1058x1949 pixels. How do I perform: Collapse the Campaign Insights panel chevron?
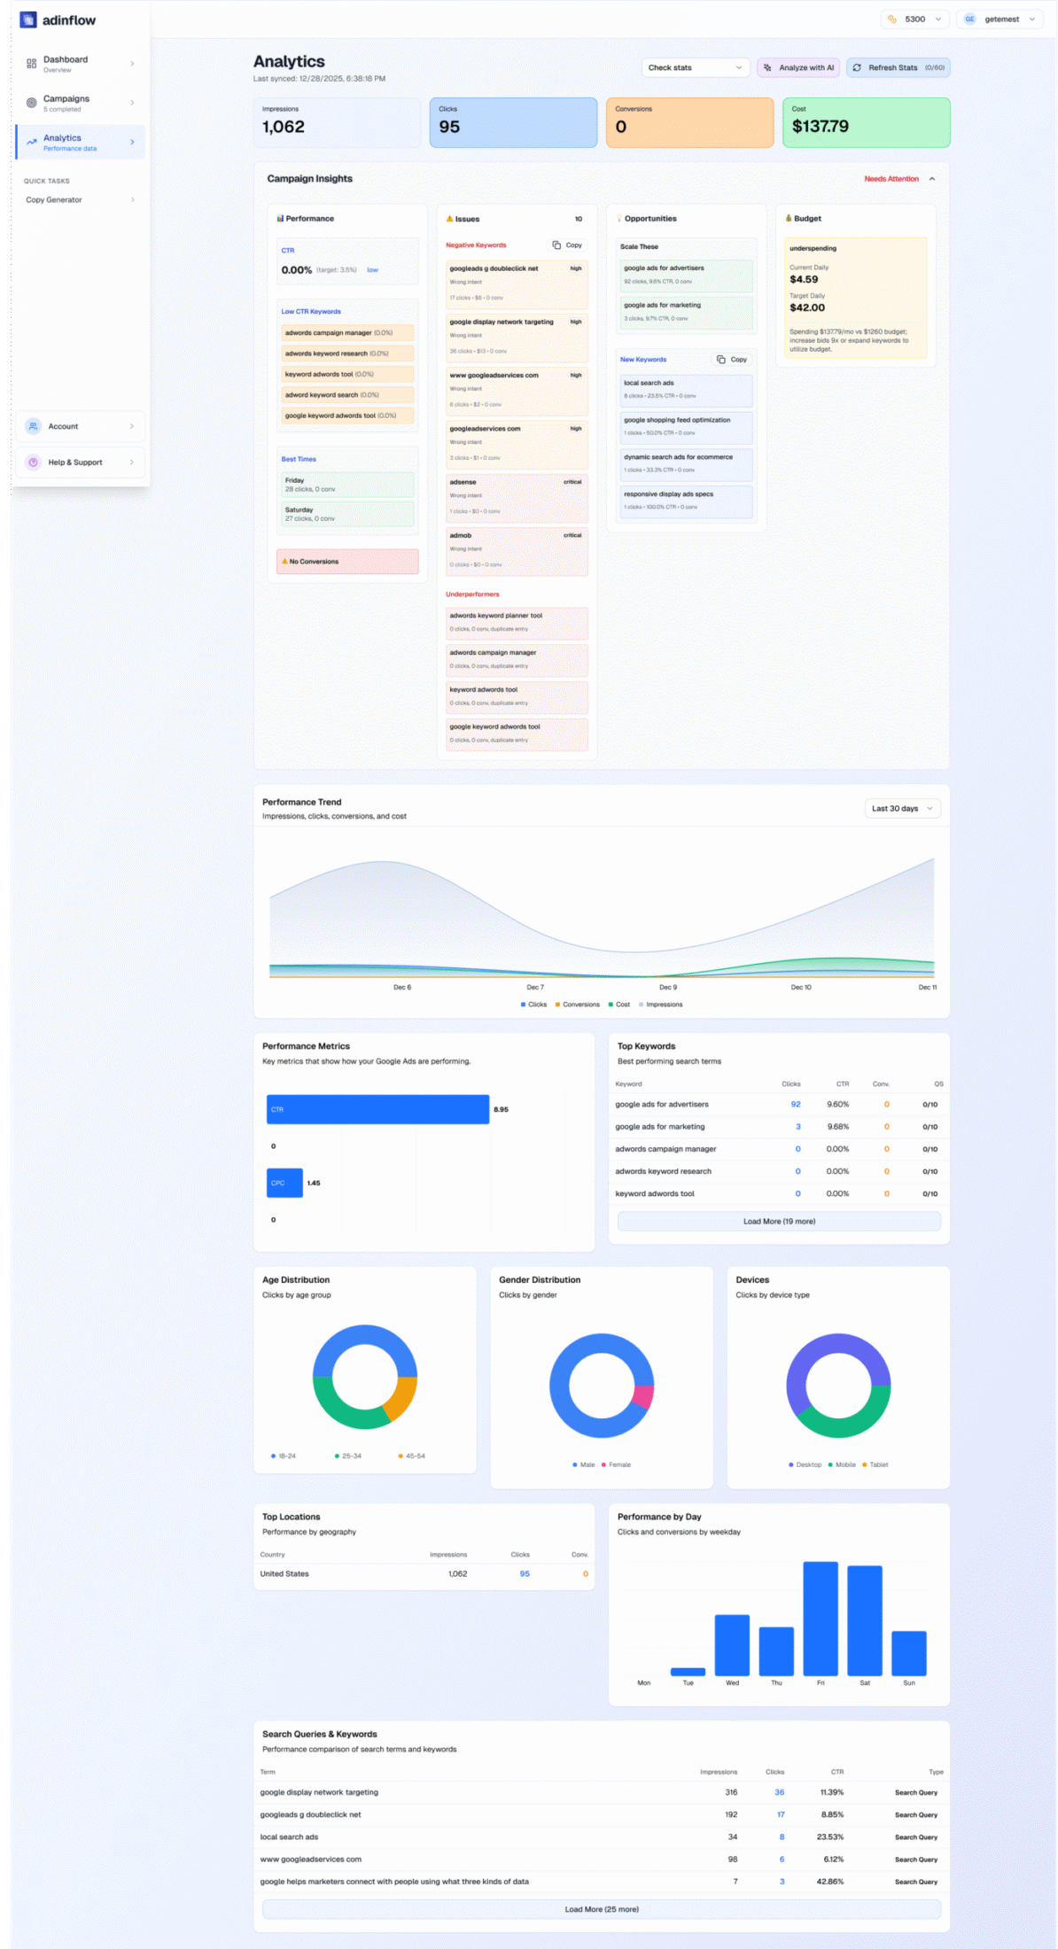pos(932,179)
